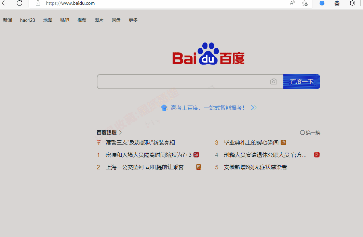Image resolution: width=363 pixels, height=237 pixels.
Task: Open 图片 navigation link
Action: coord(99,20)
